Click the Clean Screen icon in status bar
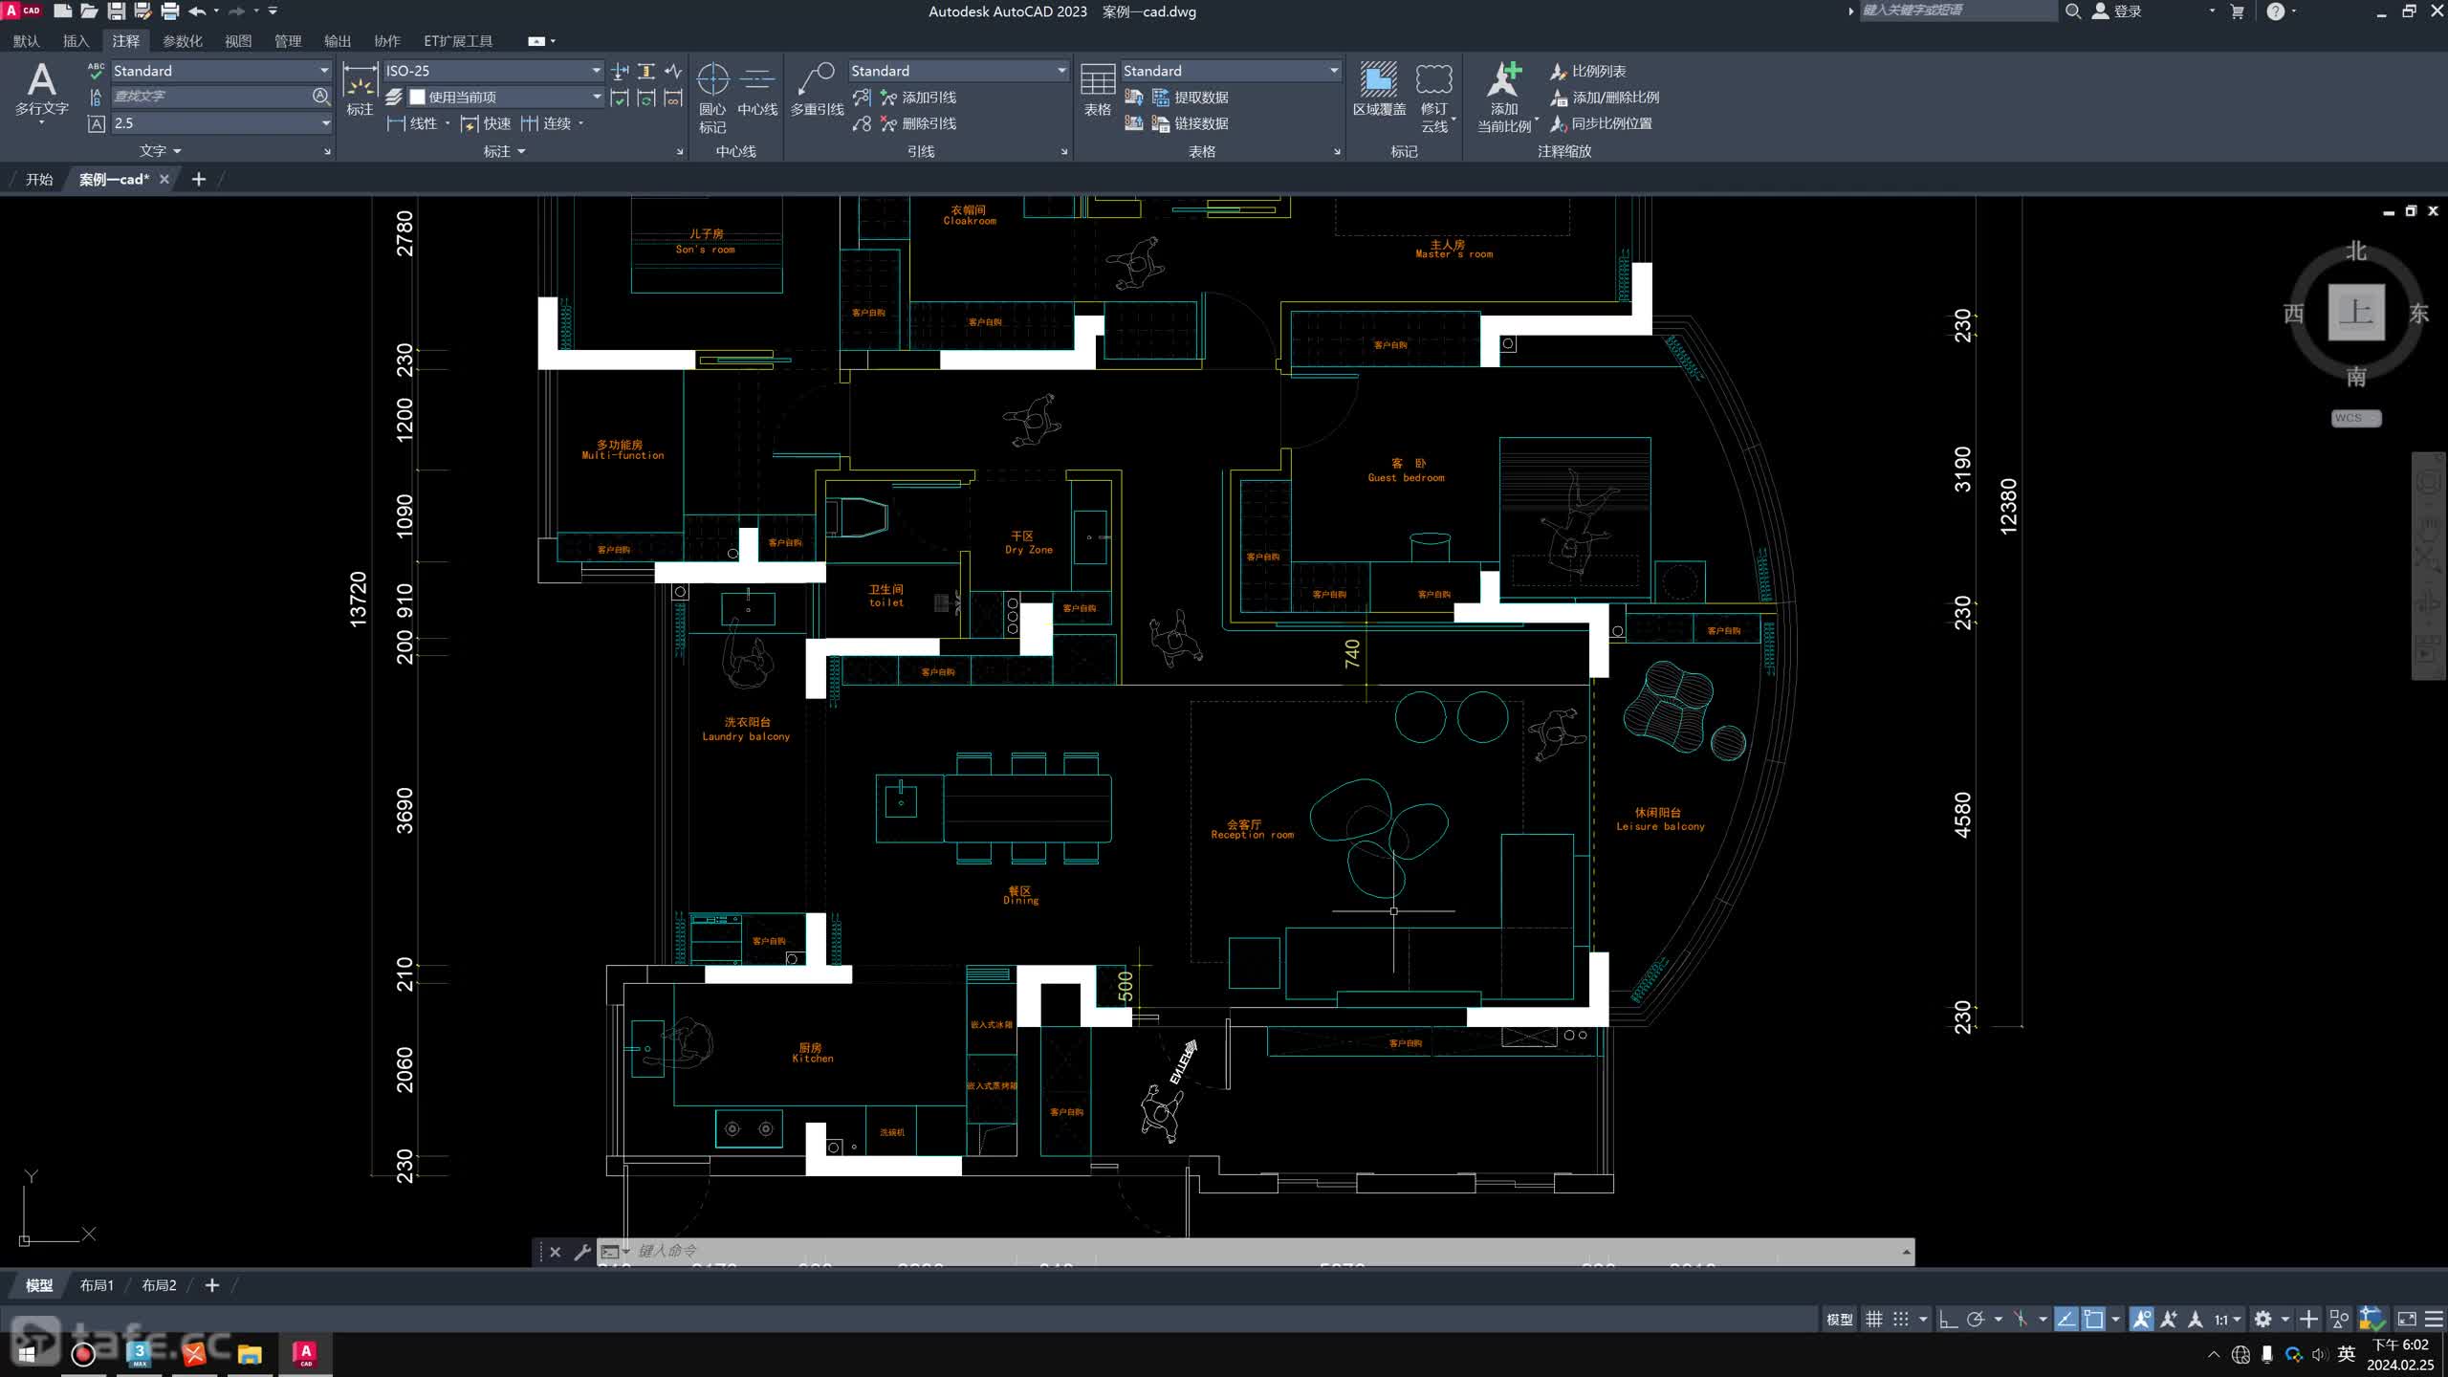2448x1377 pixels. (2407, 1320)
